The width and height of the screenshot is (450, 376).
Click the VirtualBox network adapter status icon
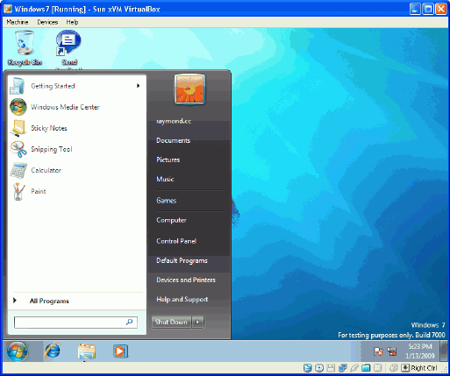coord(343,368)
